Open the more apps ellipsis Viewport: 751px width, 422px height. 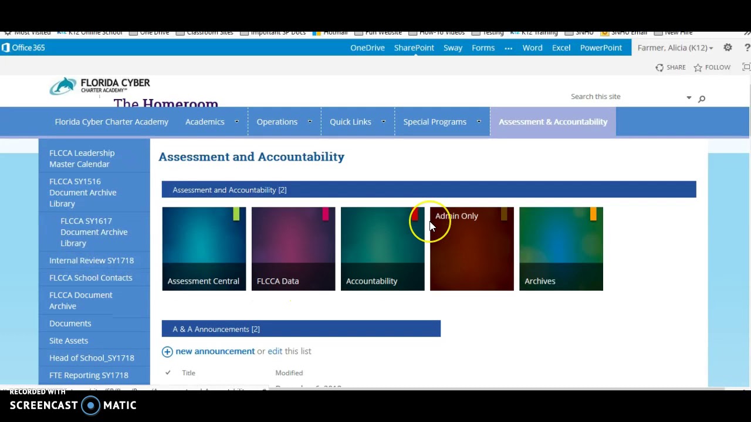pyautogui.click(x=508, y=47)
